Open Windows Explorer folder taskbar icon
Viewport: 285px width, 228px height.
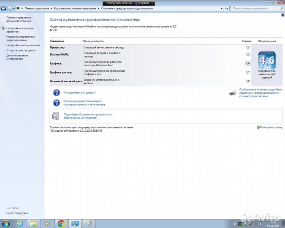click(x=33, y=223)
